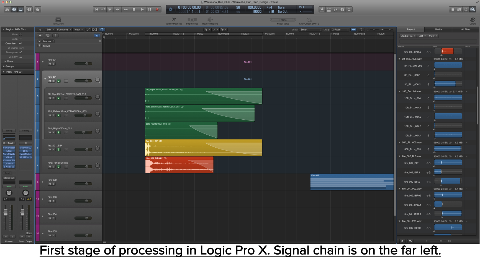The image size is (480, 257).
Task: Click the Play button in transport
Action: 142,9
